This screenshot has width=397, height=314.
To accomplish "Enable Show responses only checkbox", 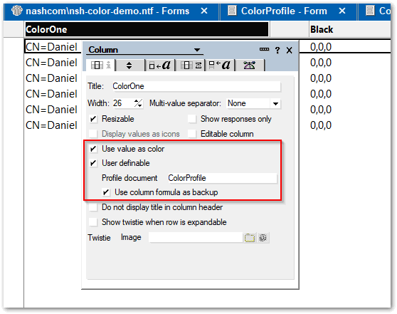I will click(x=192, y=119).
